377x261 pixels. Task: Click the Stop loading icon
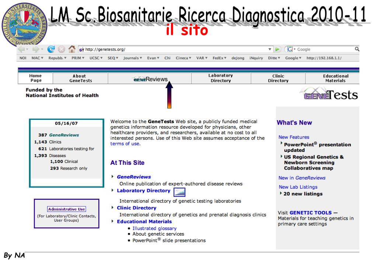[x=62, y=49]
